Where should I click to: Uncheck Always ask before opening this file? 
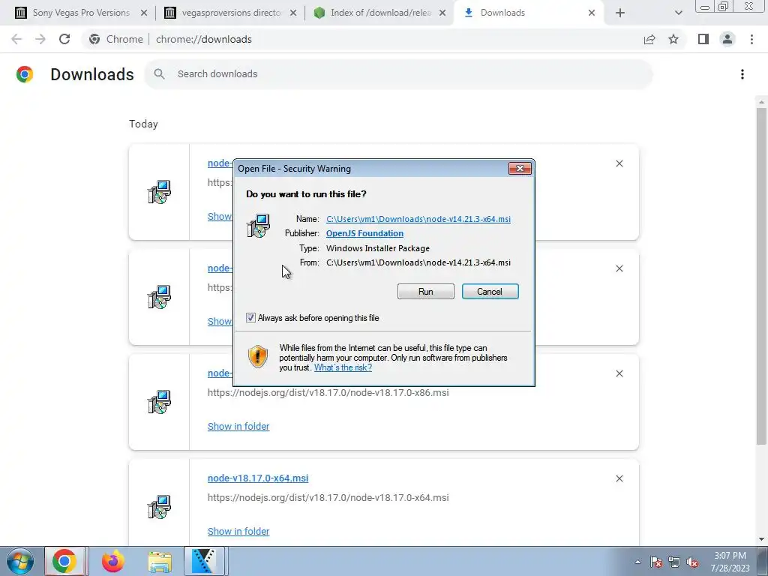pos(250,318)
